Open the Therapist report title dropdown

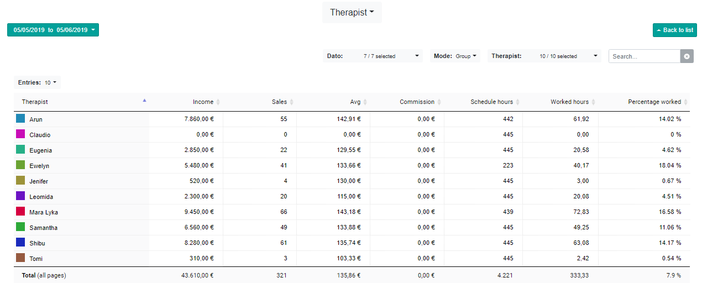pos(352,12)
